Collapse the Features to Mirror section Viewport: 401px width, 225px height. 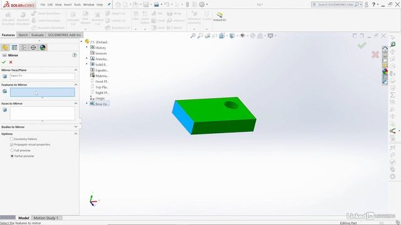(x=76, y=84)
